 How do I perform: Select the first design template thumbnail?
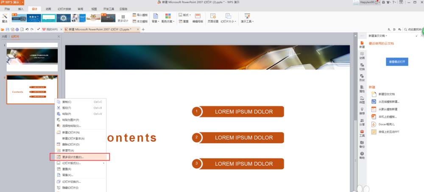19,18
